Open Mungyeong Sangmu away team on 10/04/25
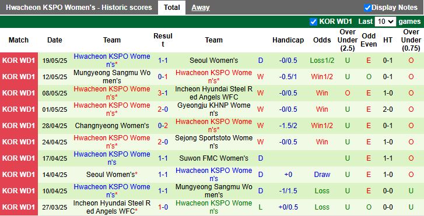424x216 pixels. [x=213, y=190]
